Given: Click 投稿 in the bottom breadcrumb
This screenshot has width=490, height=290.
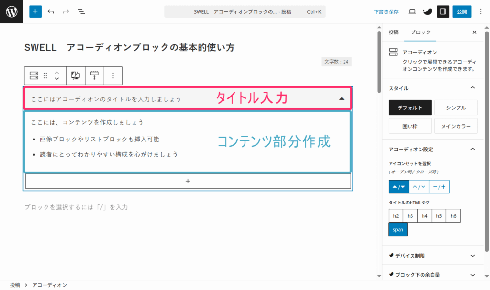Looking at the screenshot, I should (x=15, y=285).
